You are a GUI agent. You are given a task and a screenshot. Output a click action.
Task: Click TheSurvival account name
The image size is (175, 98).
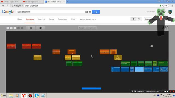click(x=150, y=12)
